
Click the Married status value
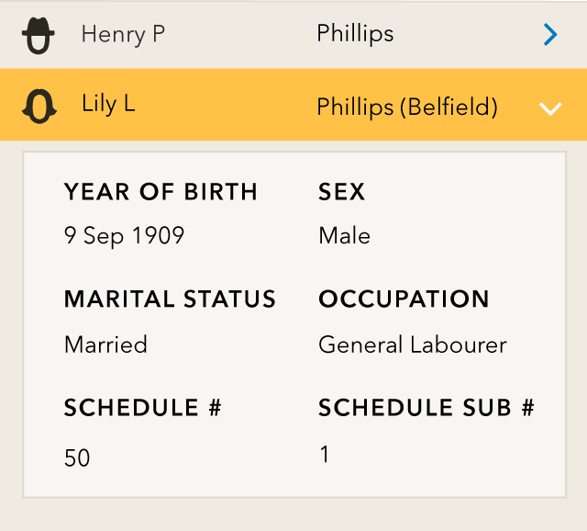105,345
